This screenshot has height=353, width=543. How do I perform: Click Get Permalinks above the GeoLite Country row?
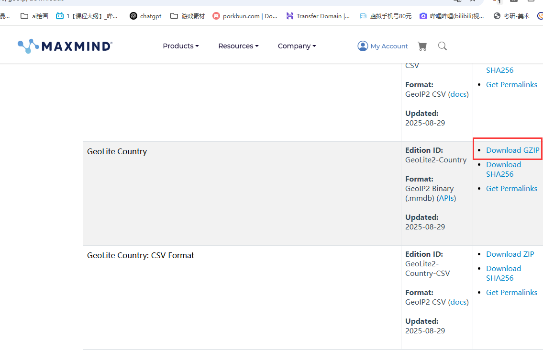point(511,85)
